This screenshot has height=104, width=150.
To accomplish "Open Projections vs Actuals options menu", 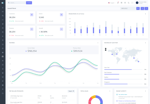I will coord(145,14).
